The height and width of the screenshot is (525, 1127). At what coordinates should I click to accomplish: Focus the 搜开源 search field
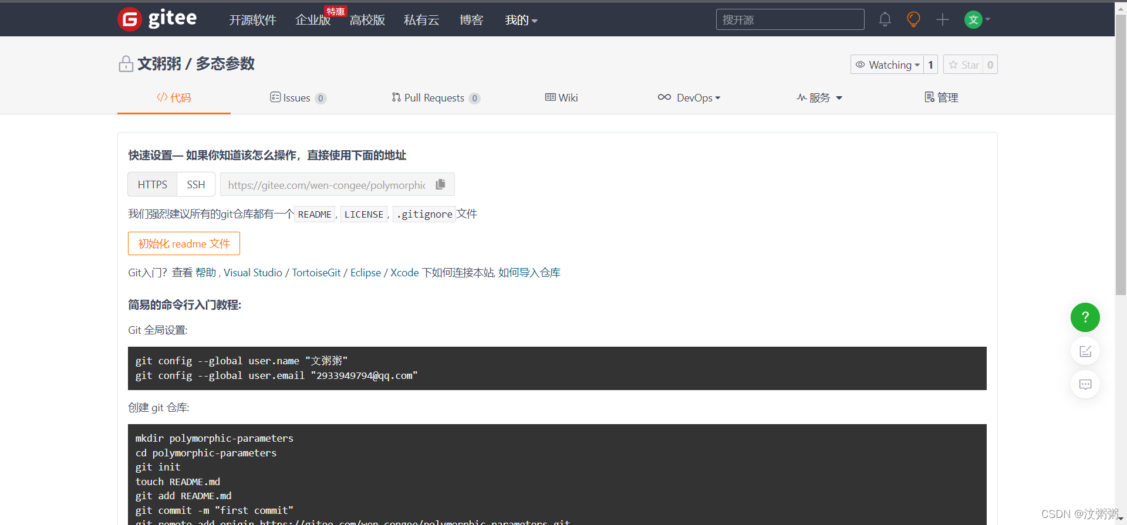tap(790, 19)
